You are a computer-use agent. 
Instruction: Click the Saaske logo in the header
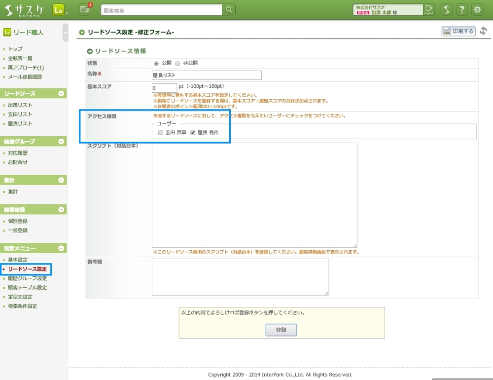(x=25, y=10)
